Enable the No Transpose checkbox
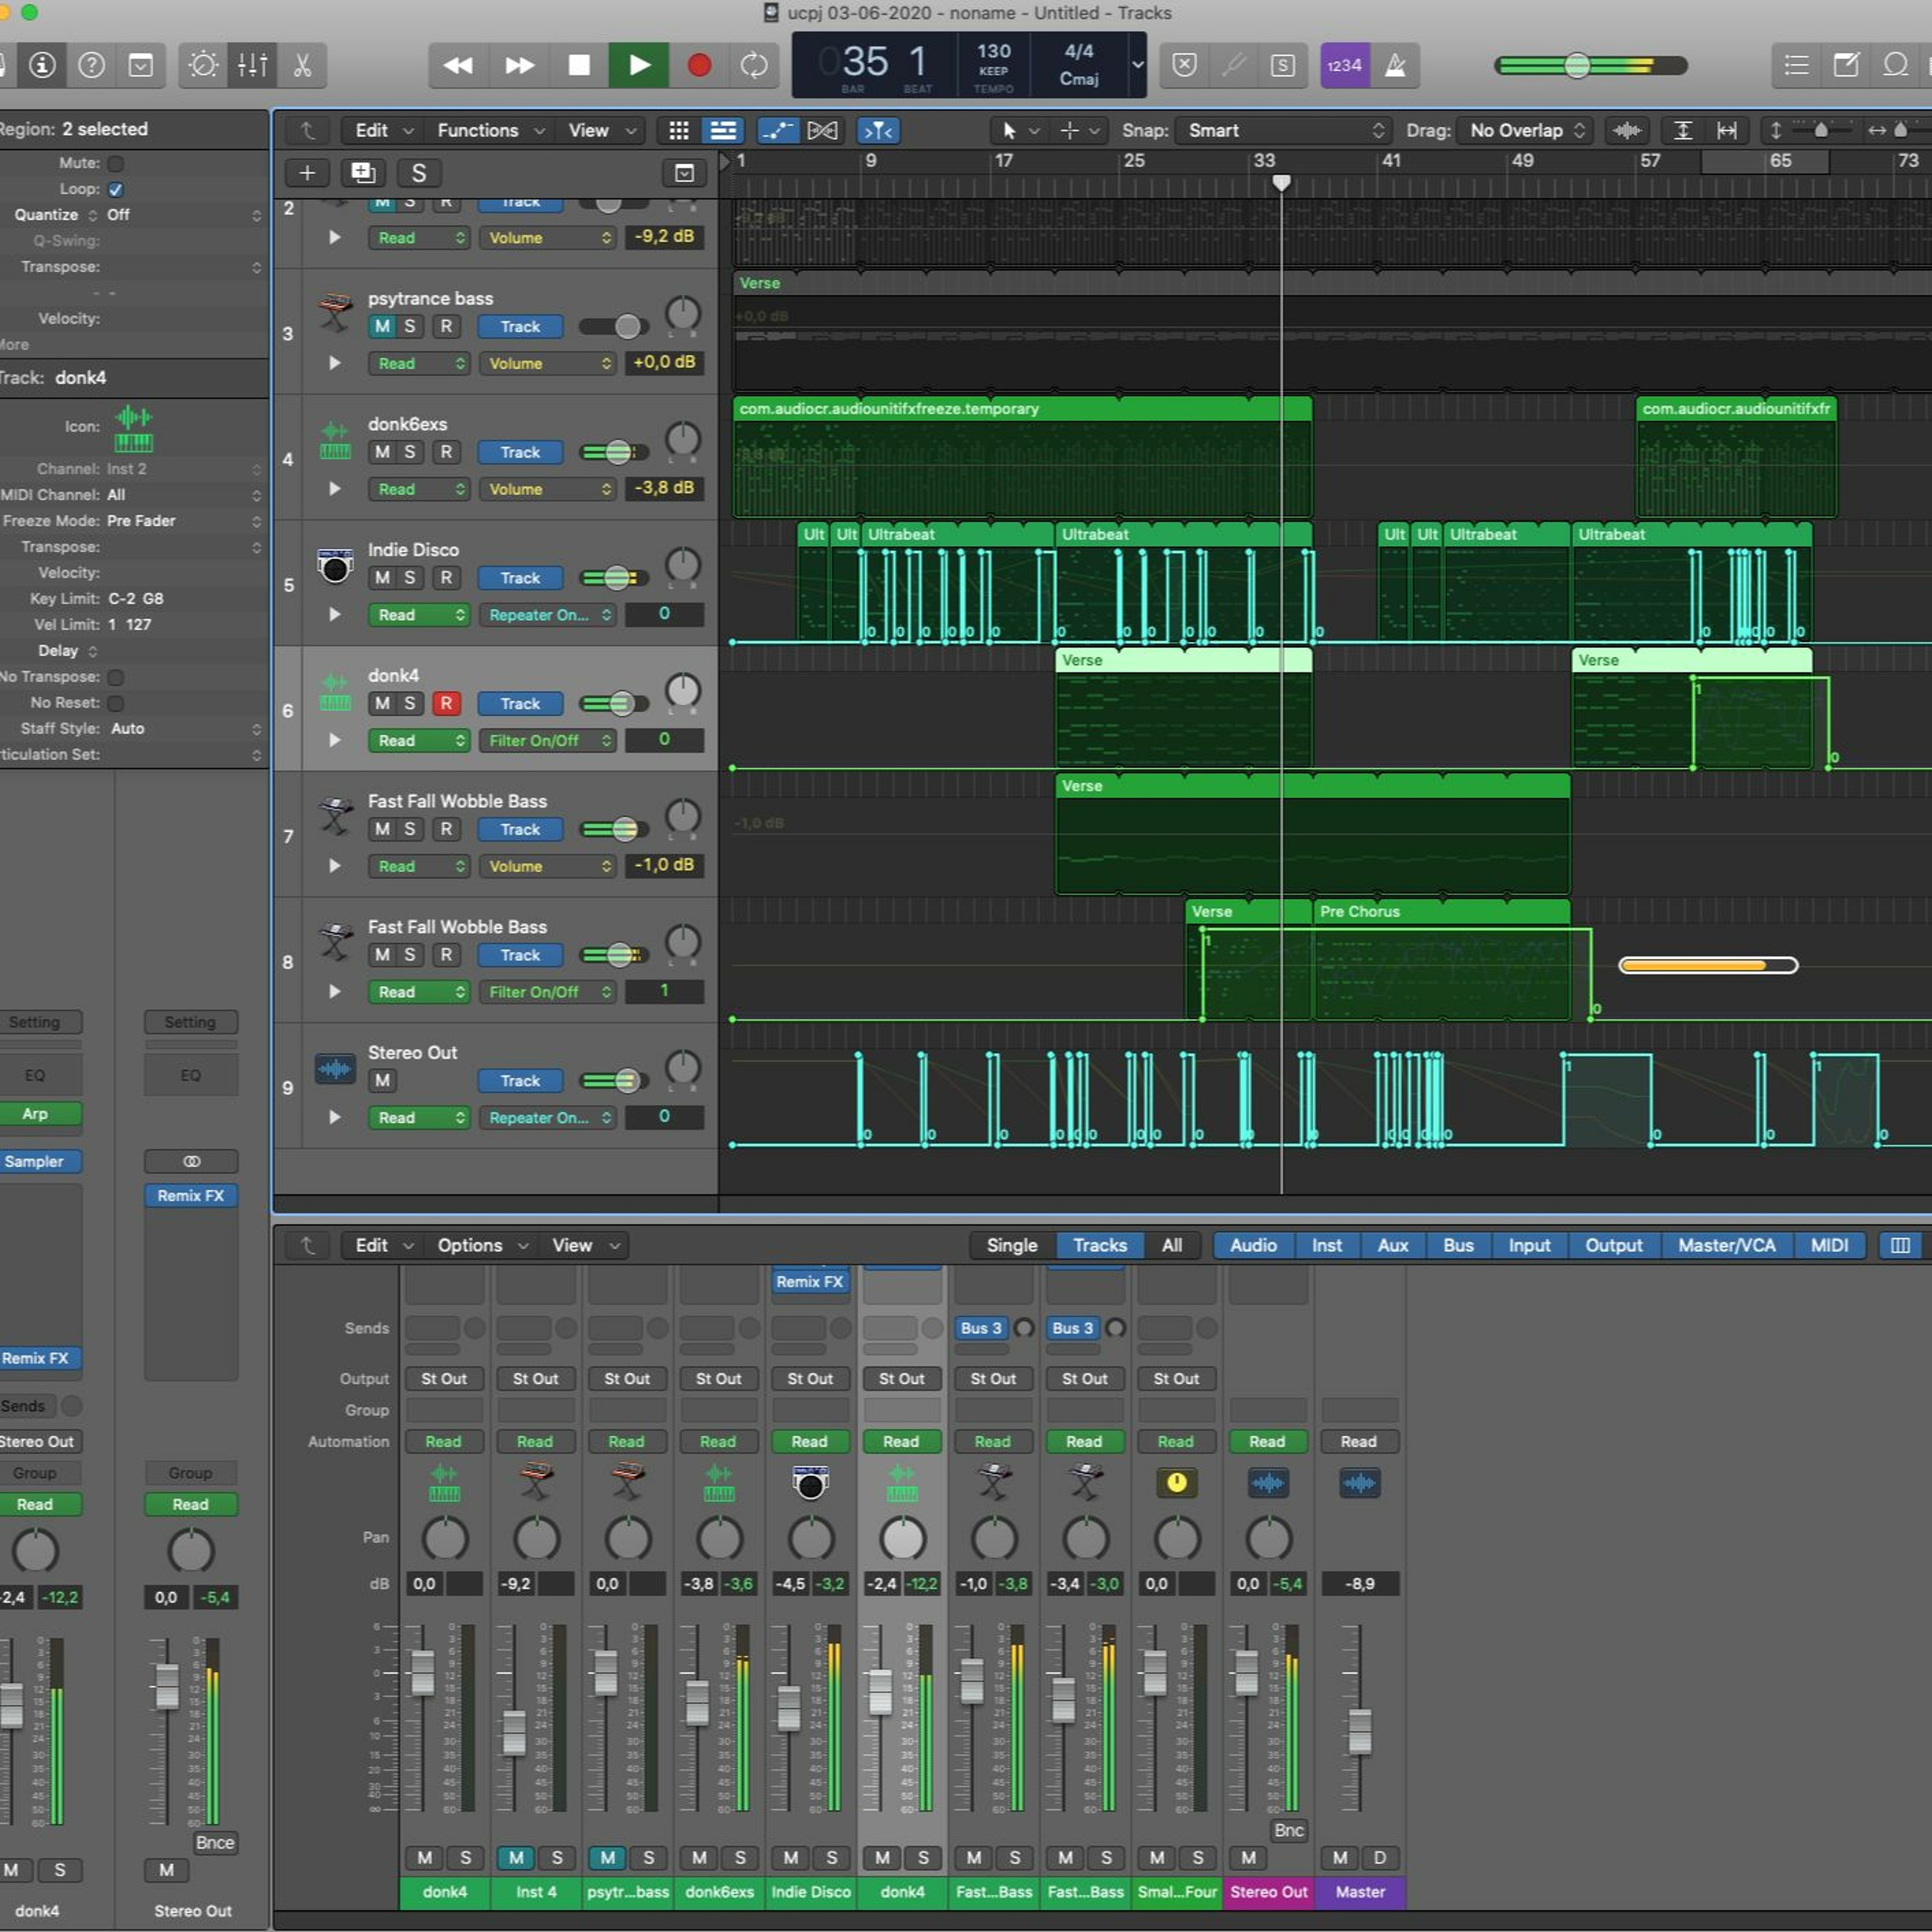Image resolution: width=1932 pixels, height=1932 pixels. click(x=116, y=677)
